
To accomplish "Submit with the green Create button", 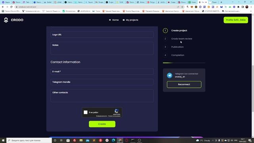I will click(x=102, y=124).
